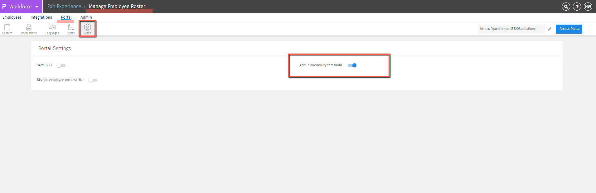Edit portal URL with pencil icon
This screenshot has height=193, width=596.
pyautogui.click(x=550, y=29)
